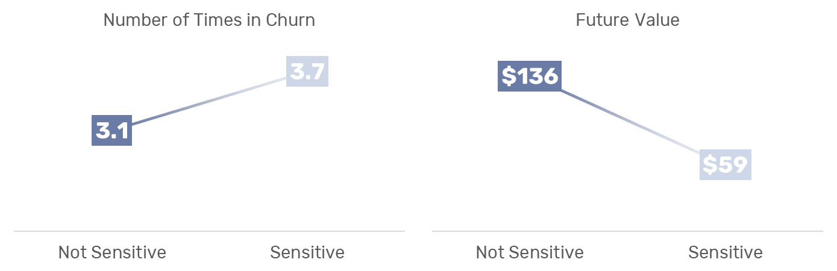Click the $59 data label
The height and width of the screenshot is (271, 837).
(x=726, y=164)
